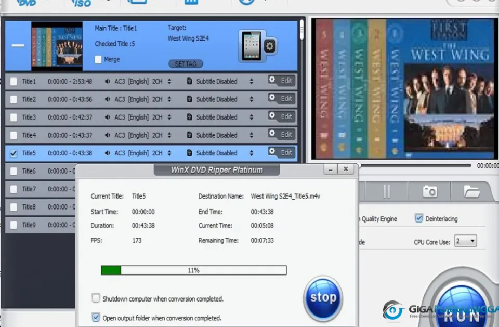The width and height of the screenshot is (499, 327).
Task: Change Title5 audio track selector
Action: coord(169,153)
